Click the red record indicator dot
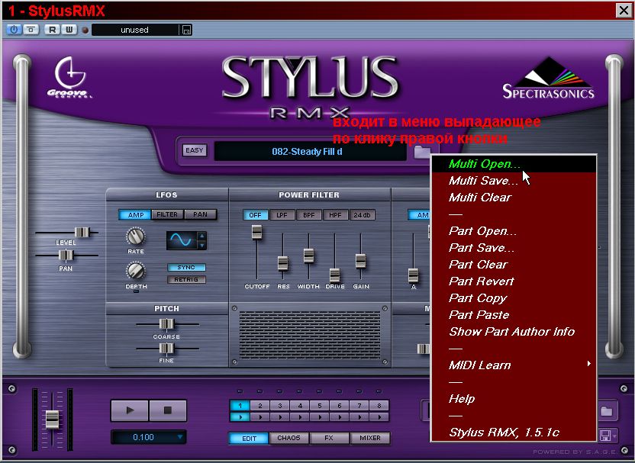The width and height of the screenshot is (635, 463). click(85, 31)
